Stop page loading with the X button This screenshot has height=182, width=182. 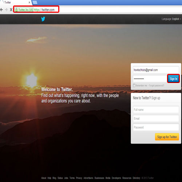tap(11, 10)
